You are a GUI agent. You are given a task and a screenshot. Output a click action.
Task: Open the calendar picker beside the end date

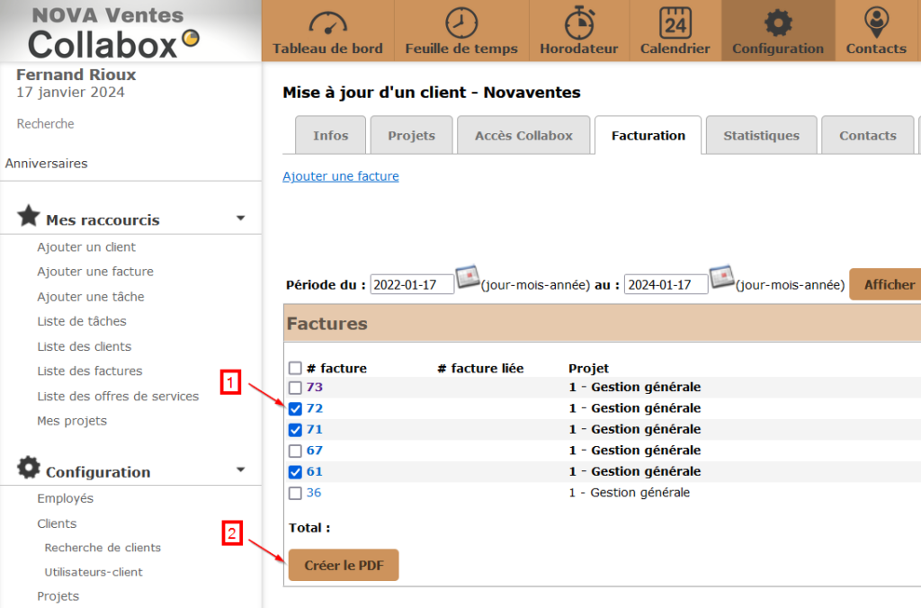[721, 278]
